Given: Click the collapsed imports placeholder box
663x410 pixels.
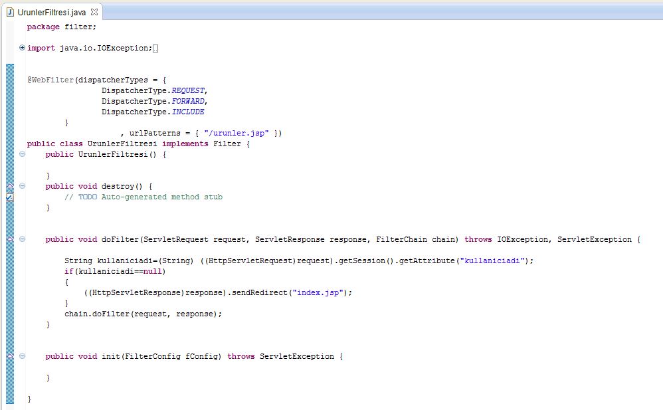Looking at the screenshot, I should pyautogui.click(x=155, y=48).
